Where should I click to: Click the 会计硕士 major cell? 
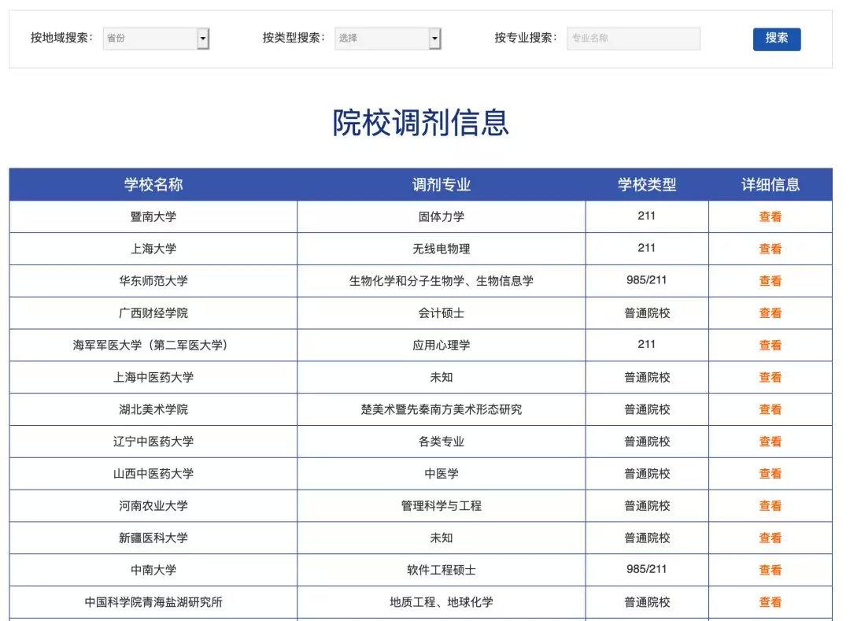(442, 312)
